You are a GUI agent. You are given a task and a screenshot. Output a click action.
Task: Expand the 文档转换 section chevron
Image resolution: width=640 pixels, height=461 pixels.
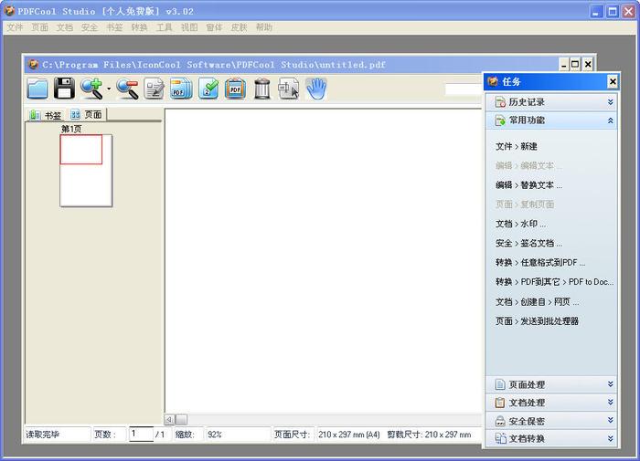tap(610, 438)
